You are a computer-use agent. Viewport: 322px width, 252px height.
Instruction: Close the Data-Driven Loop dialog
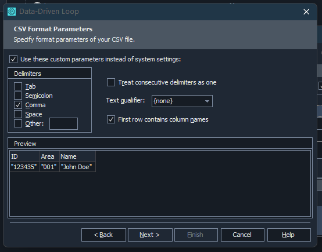coord(306,12)
